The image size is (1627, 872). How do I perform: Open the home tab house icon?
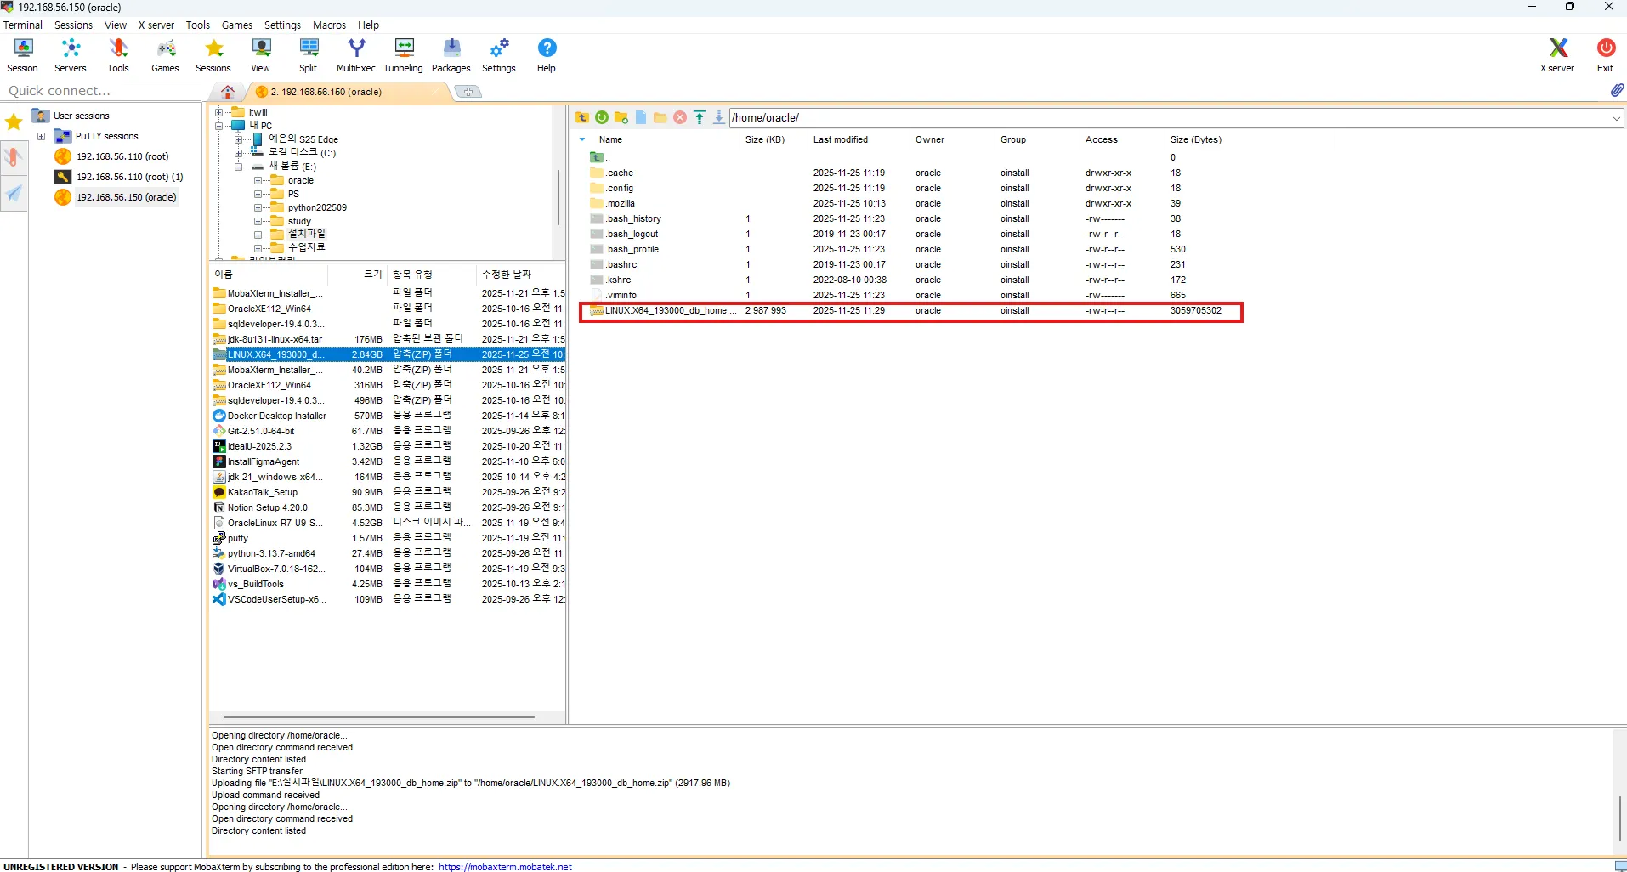tap(228, 91)
